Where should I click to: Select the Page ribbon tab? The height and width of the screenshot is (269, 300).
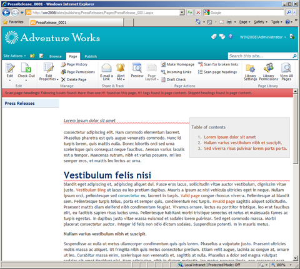click(73, 56)
